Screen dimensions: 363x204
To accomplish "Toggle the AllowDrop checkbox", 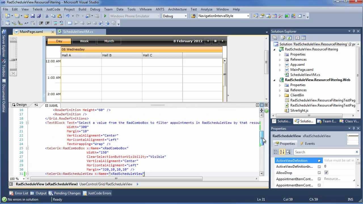I will pos(326,173).
